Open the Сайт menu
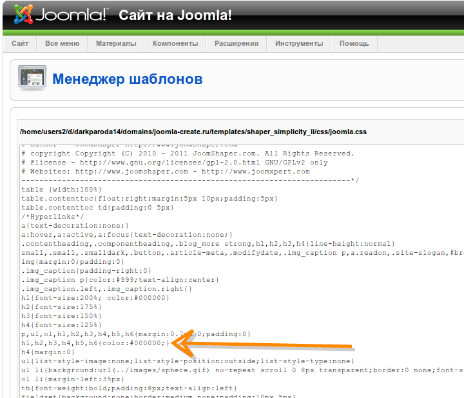This screenshot has width=464, height=398. [20, 43]
